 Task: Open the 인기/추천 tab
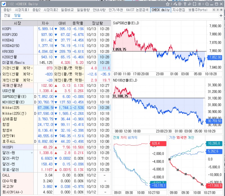[x=116, y=10]
